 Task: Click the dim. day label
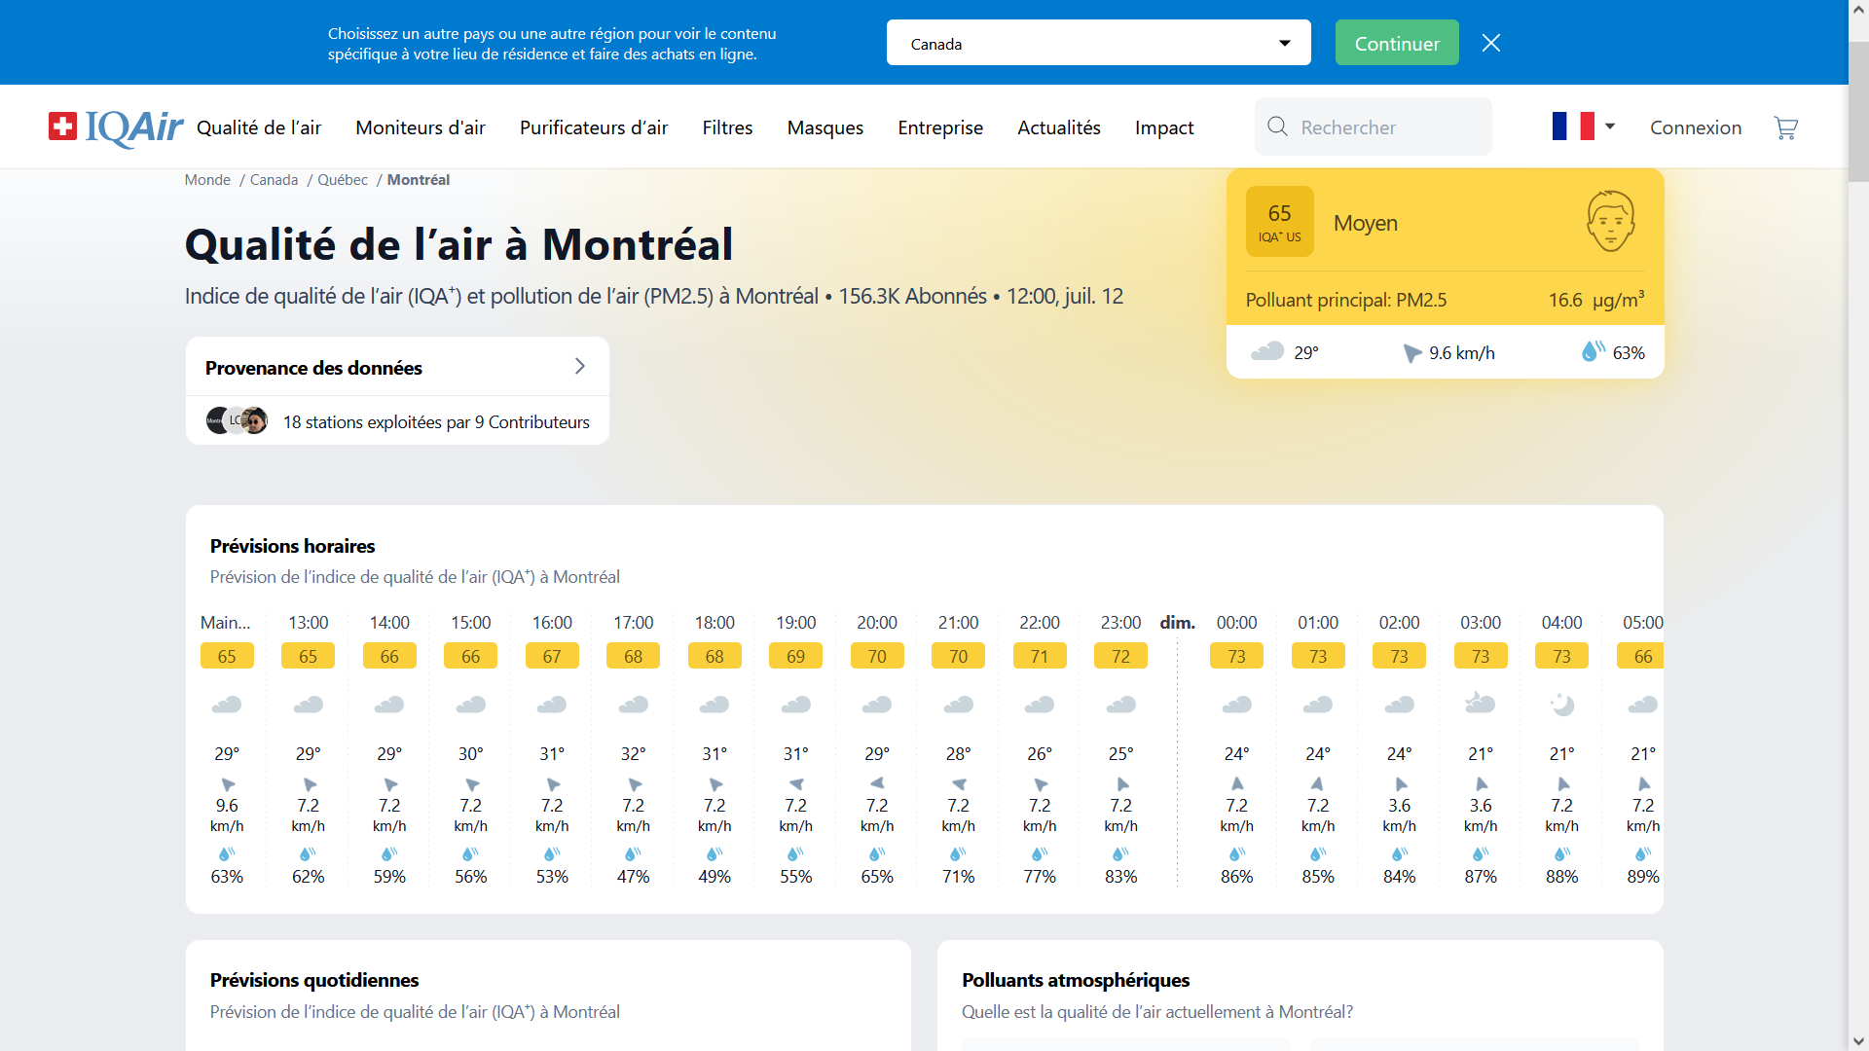[1177, 622]
